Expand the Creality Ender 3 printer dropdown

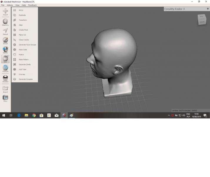point(208,9)
